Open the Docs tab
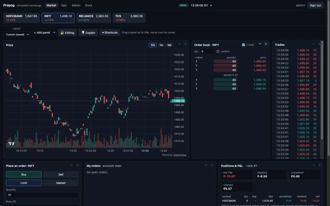This screenshot has height=206, width=330. (89, 5)
